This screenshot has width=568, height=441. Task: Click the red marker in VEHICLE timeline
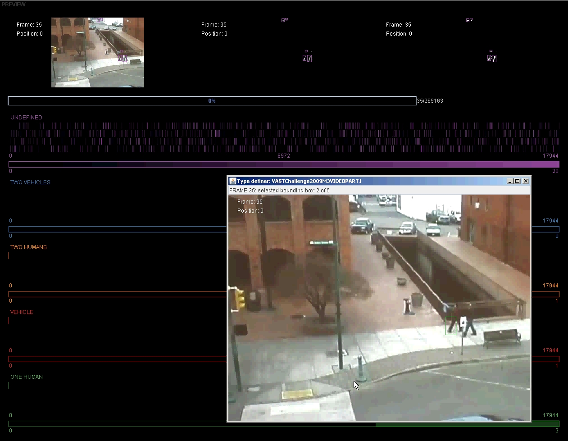tap(9, 320)
